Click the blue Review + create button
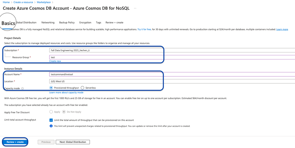This screenshot has height=148, width=295. coord(15,142)
